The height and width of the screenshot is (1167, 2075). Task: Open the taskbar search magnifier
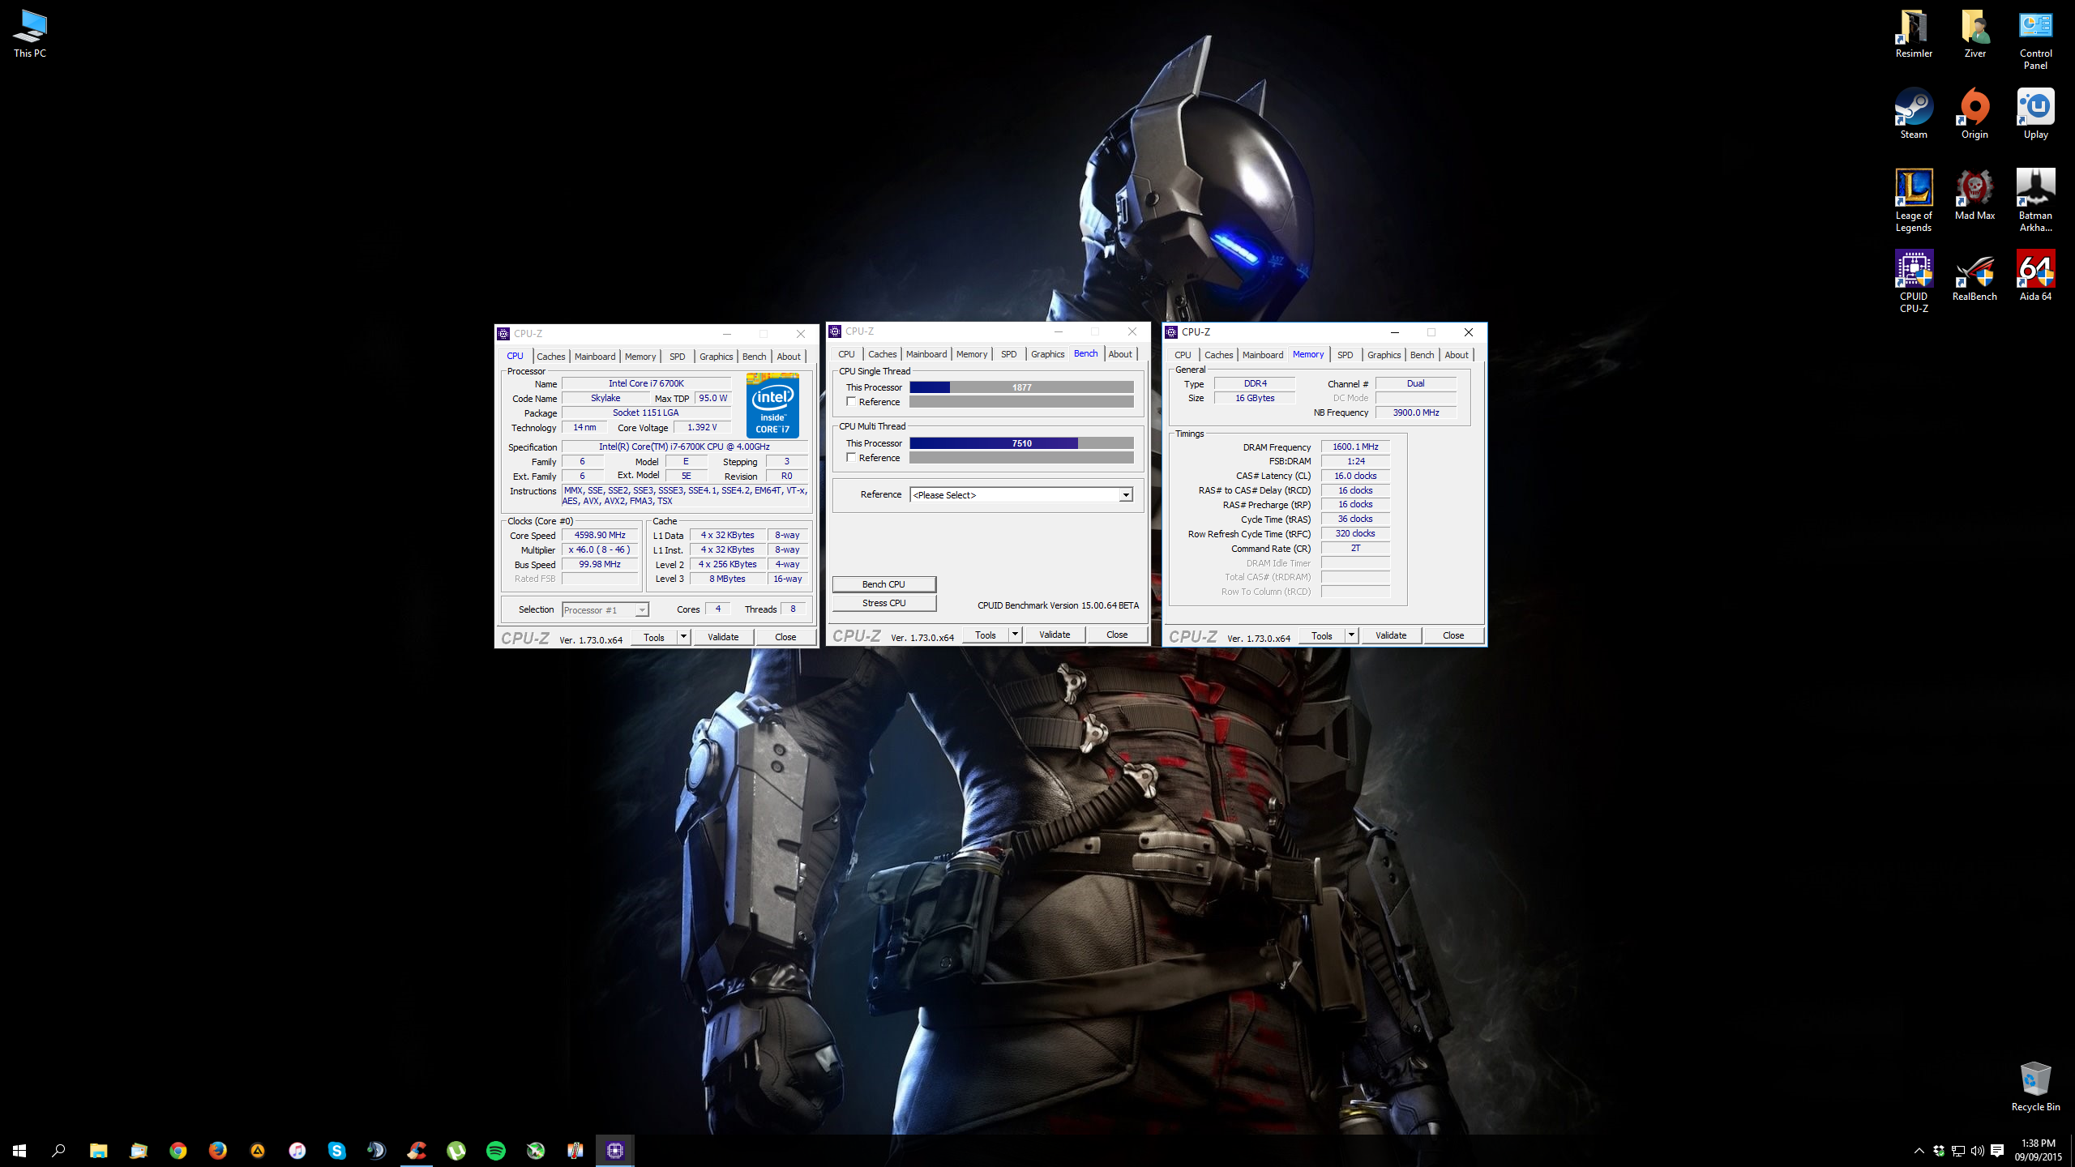click(x=58, y=1150)
